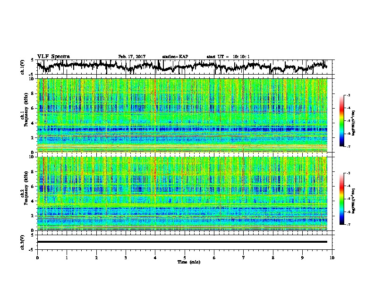Image resolution: width=374 pixels, height=289 pixels.
Task: Click time-axis tick label "6"
Action: [214, 258]
